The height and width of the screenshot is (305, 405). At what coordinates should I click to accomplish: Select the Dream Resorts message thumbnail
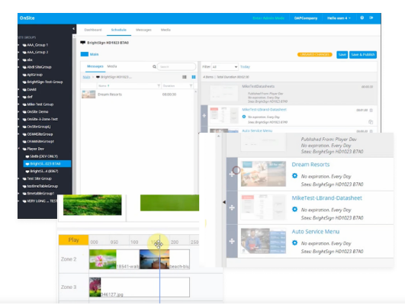click(x=88, y=95)
